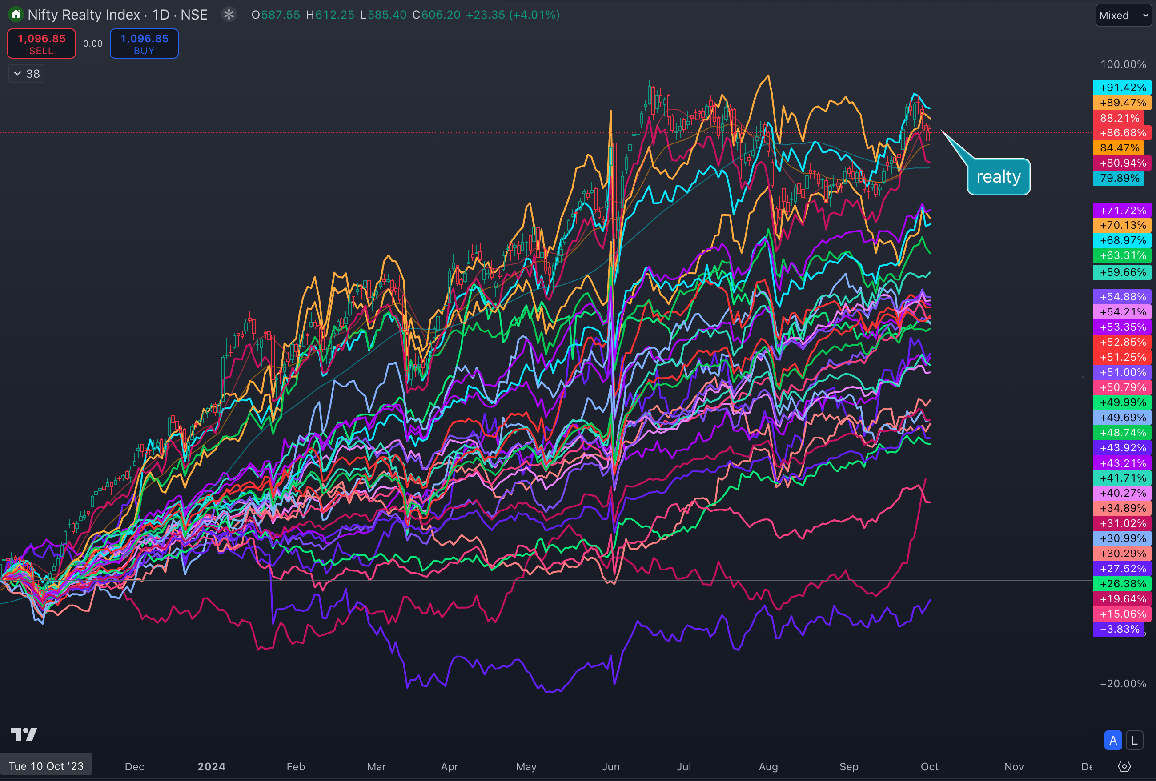The height and width of the screenshot is (781, 1156).
Task: Click the 79.89% teal price label
Action: 1119,178
